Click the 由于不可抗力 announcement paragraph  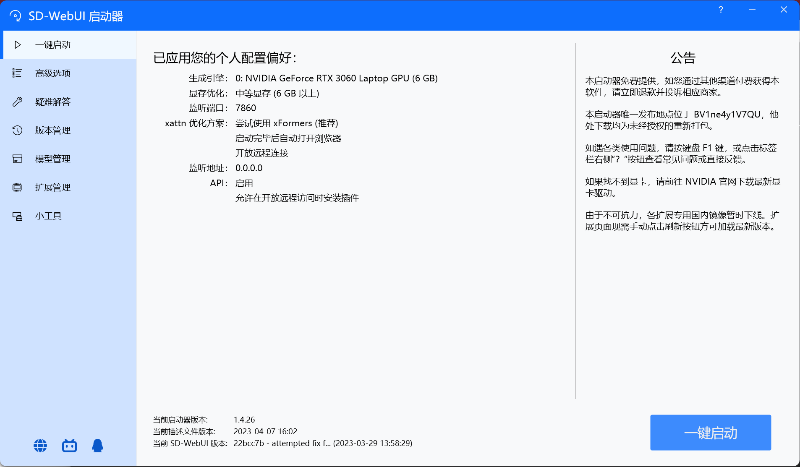click(x=682, y=221)
